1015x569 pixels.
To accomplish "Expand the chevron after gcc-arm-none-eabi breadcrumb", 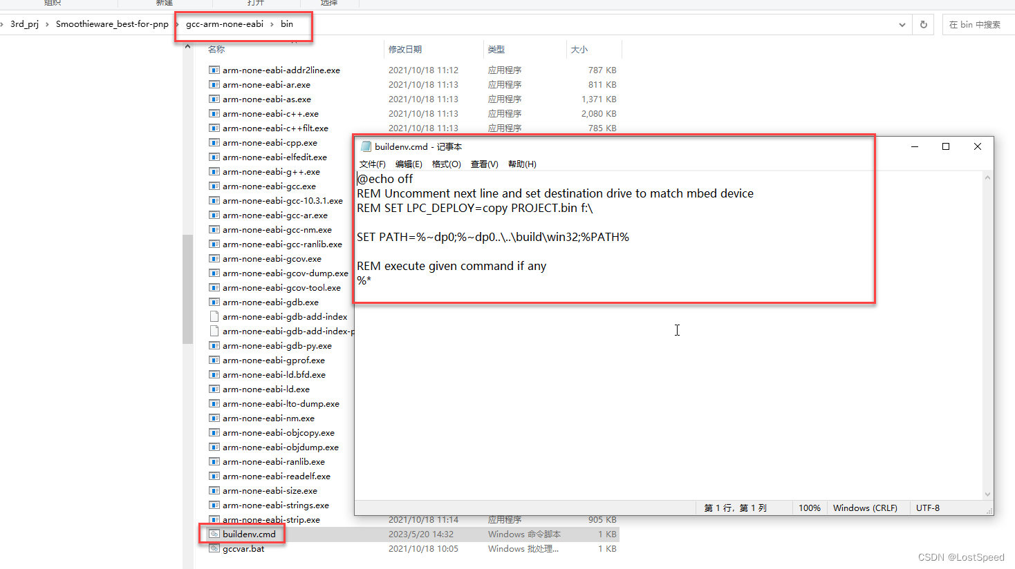I will click(272, 24).
